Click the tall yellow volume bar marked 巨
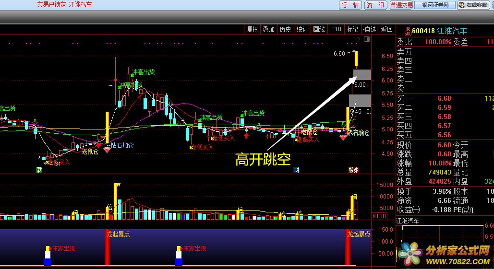Image resolution: width=494 pixels, height=269 pixels. click(116, 201)
